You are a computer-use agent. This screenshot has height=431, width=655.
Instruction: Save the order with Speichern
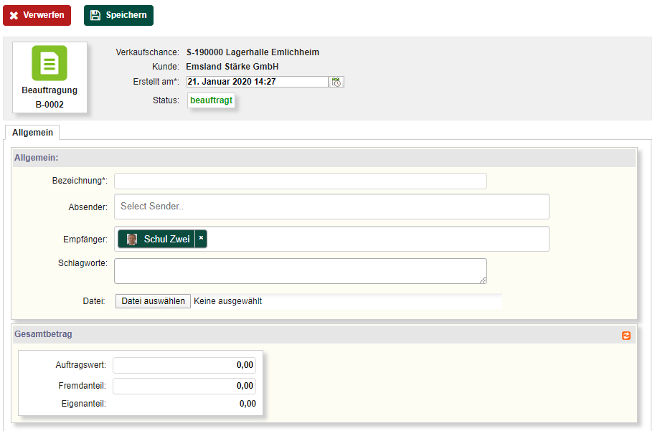118,15
